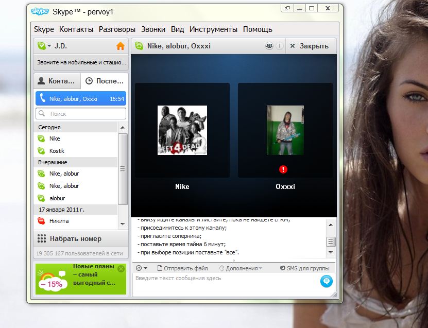
Task: Click the chat history scrollbar thumb
Action: tap(331, 241)
